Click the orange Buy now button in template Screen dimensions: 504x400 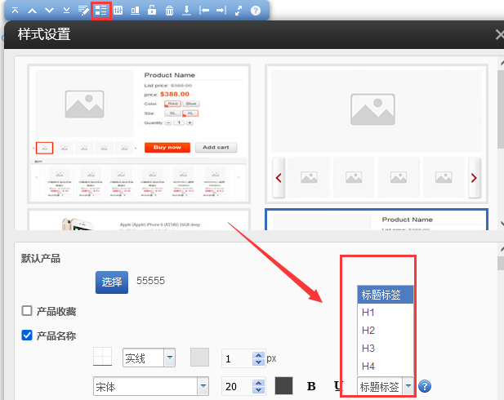(x=167, y=148)
